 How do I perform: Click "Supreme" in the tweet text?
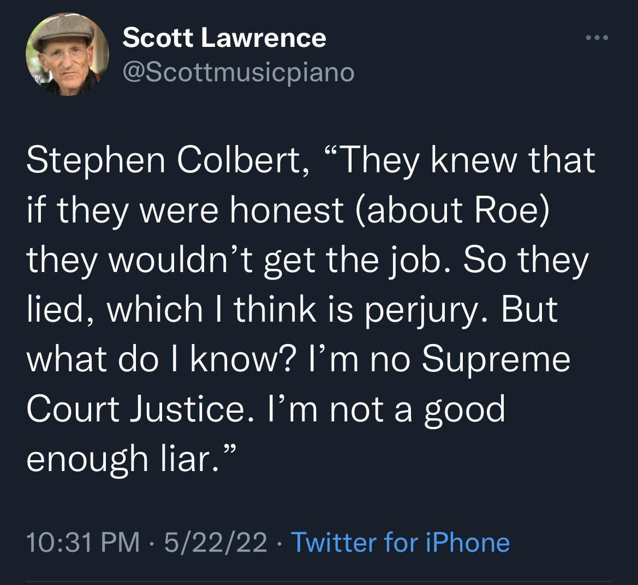(x=496, y=360)
